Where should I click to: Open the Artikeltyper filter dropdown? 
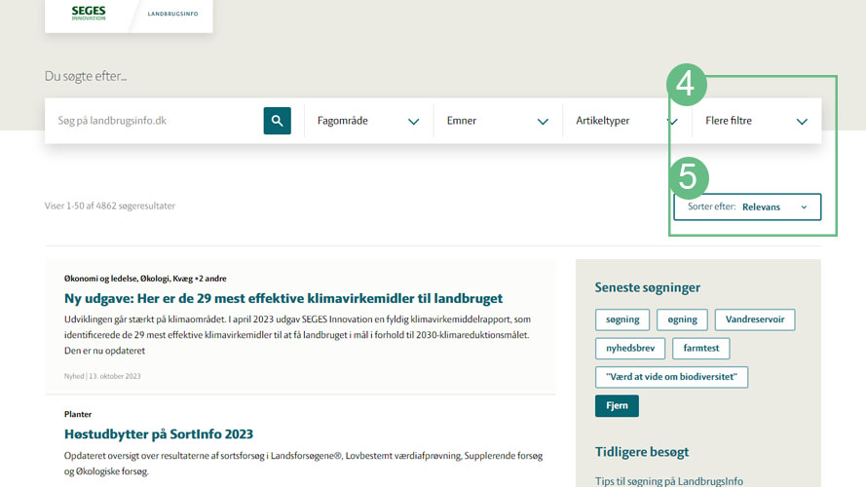tap(626, 121)
